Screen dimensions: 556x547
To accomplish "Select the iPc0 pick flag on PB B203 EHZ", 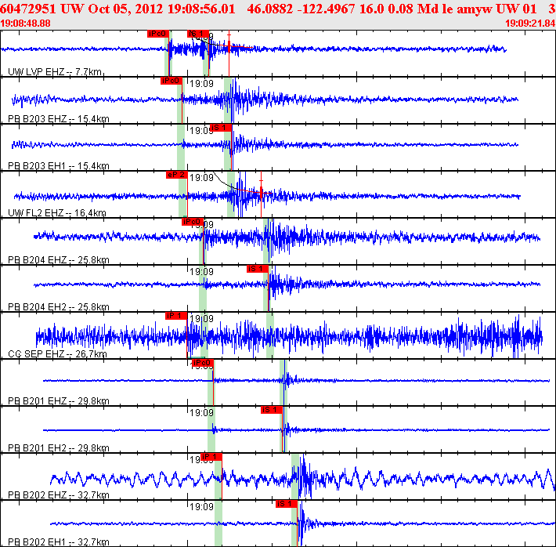I will coord(171,81).
